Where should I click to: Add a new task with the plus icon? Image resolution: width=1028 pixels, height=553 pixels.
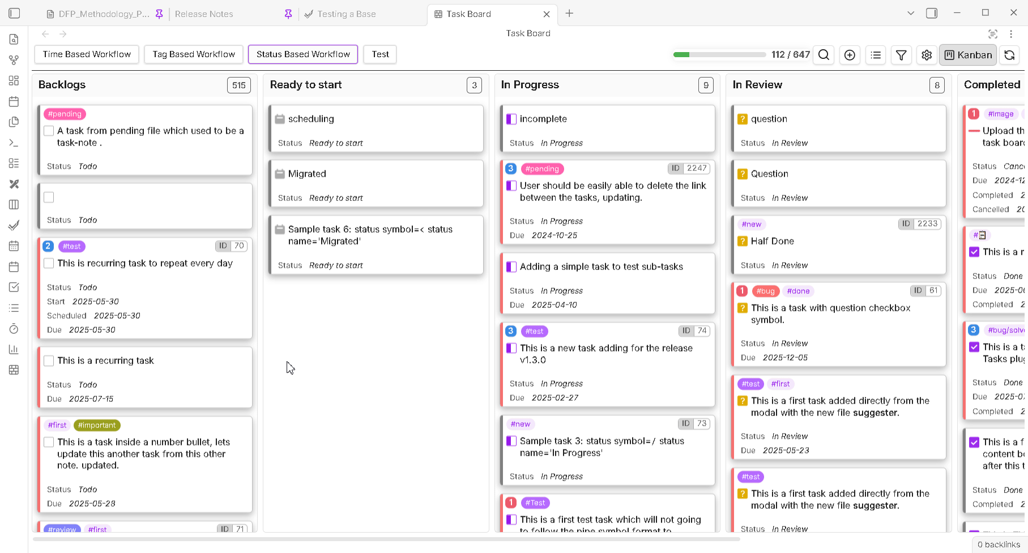click(850, 55)
